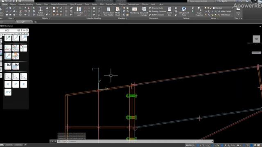Click the Z tile in UCS palette
Image resolution: width=262 pixels, height=147 pixels.
tap(24, 85)
